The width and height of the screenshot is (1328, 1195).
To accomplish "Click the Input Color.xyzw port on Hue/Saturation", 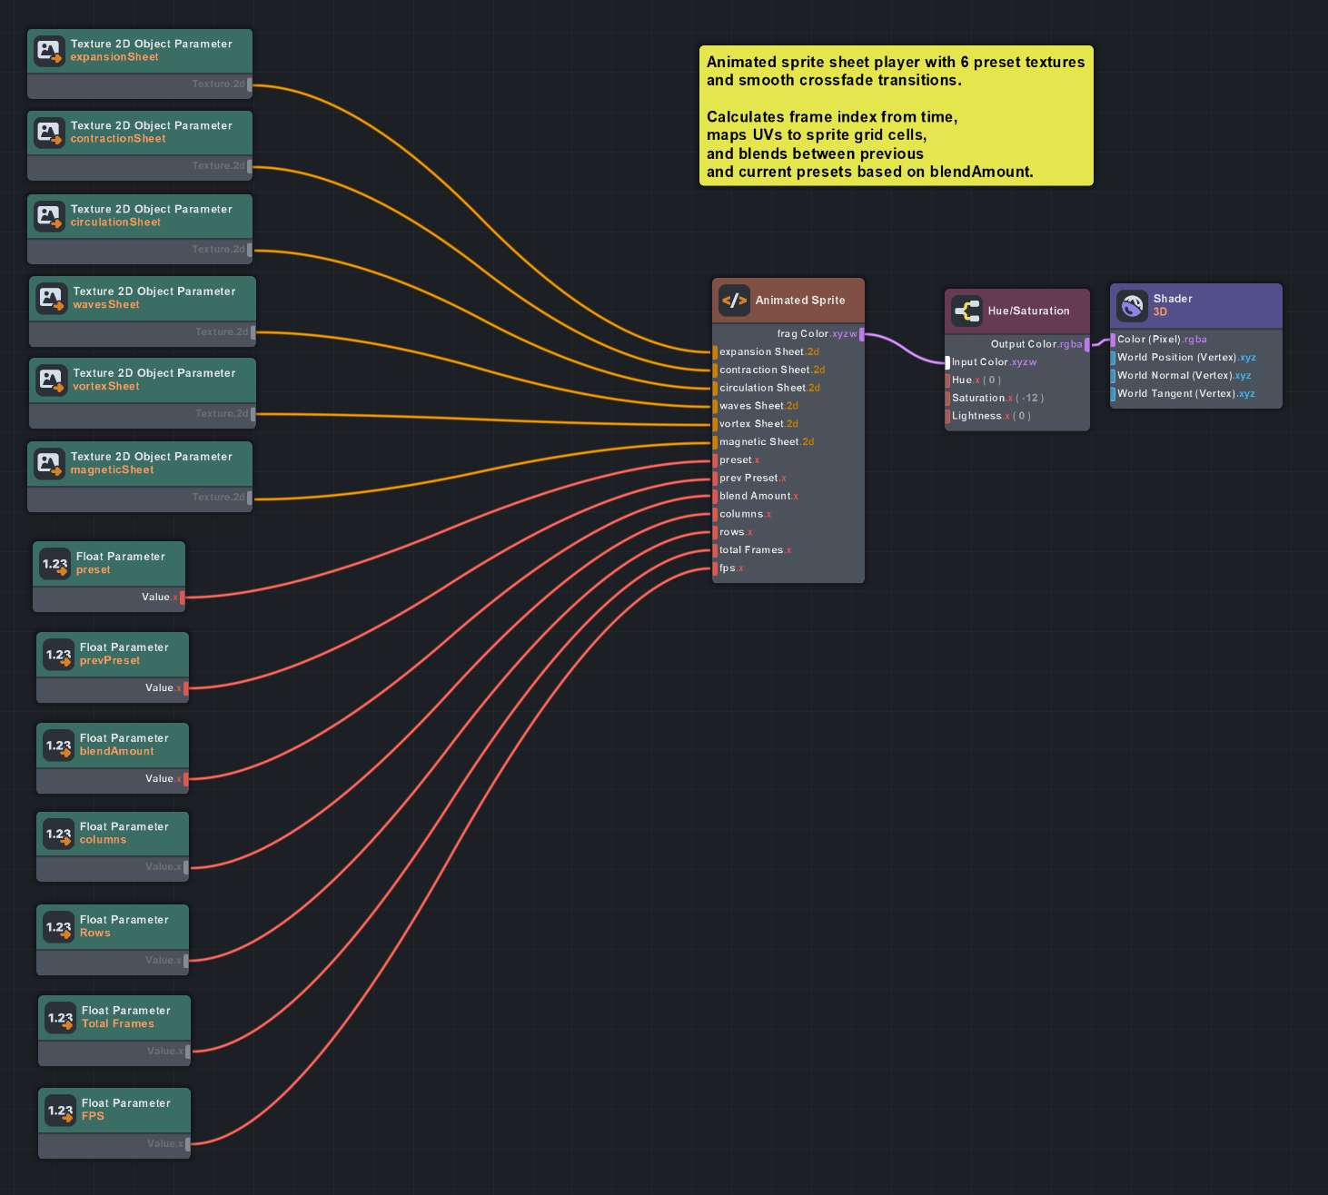I will point(948,361).
